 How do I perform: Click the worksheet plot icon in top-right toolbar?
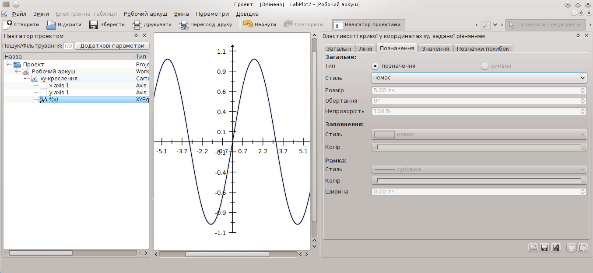[x=486, y=24]
